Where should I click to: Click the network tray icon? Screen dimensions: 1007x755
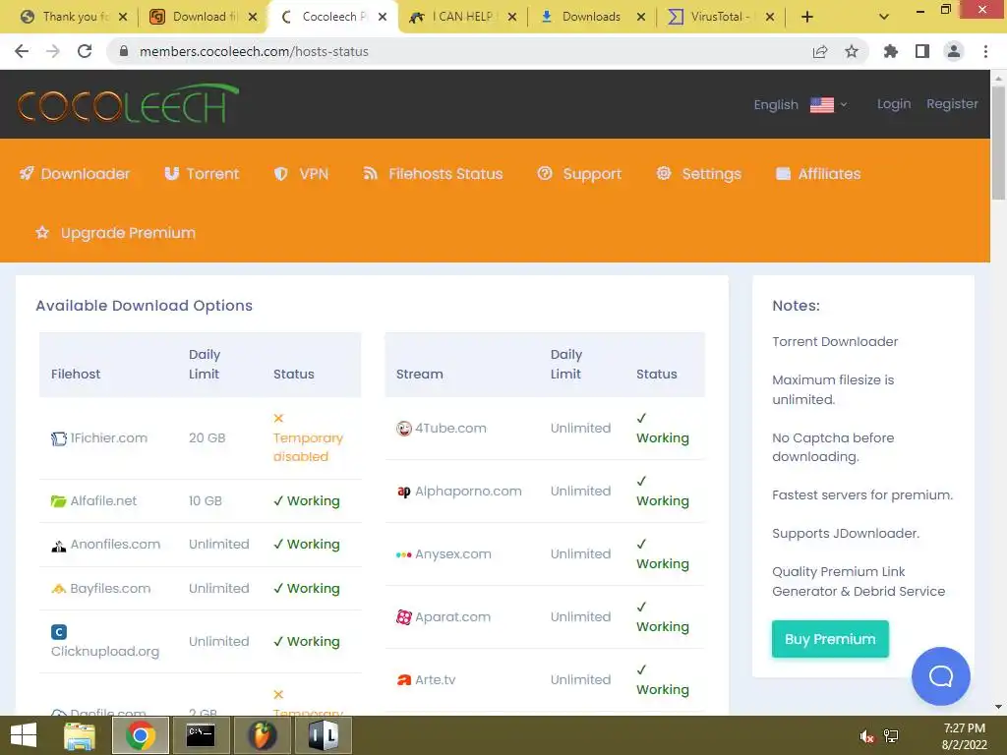click(891, 736)
